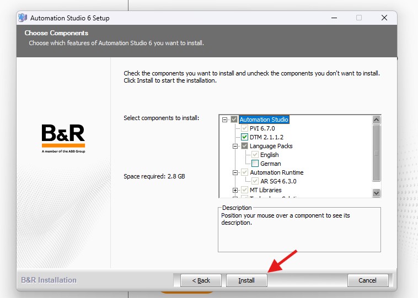Click the Install button
Image resolution: width=418 pixels, height=298 pixels.
246,280
